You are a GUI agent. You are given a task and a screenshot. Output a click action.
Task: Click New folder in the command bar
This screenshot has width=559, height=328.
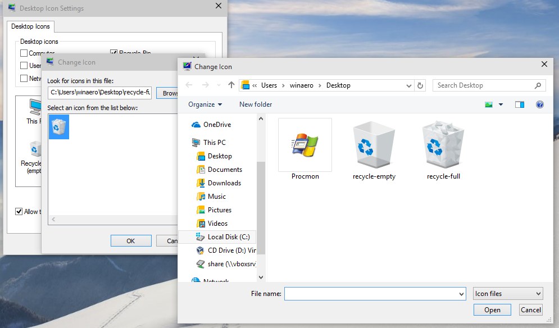255,104
